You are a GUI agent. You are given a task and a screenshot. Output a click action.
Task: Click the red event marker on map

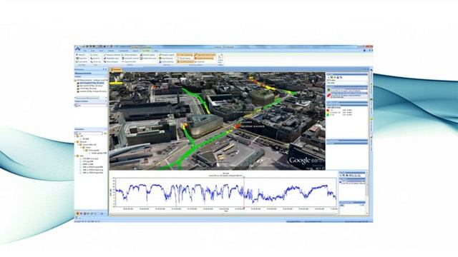tap(237, 126)
